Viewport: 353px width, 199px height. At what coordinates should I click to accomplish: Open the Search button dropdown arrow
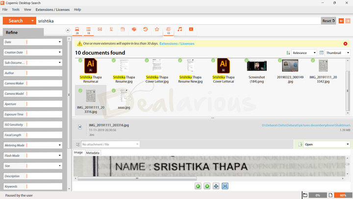33,21
